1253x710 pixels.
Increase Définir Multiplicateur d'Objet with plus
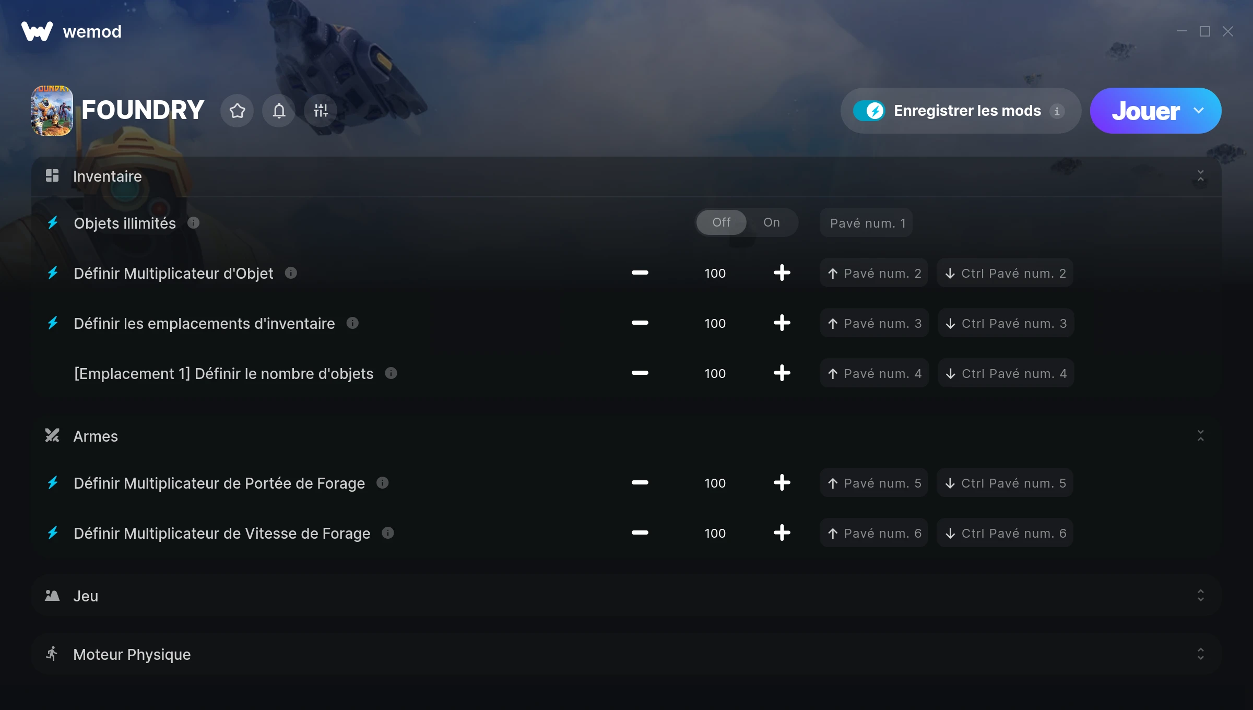[x=782, y=273]
